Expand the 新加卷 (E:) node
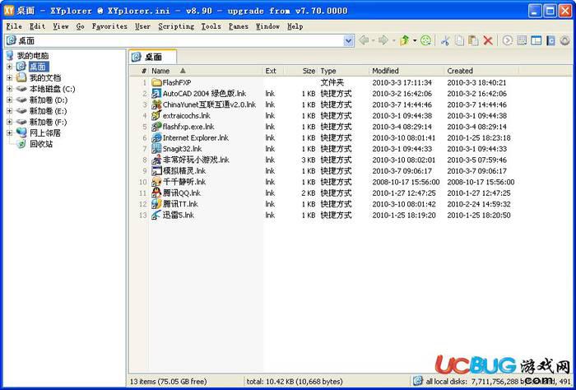The width and height of the screenshot is (576, 390). pyautogui.click(x=10, y=110)
